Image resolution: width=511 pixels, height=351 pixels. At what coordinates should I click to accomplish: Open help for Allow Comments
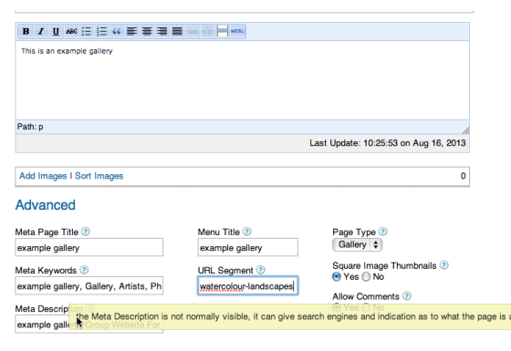pos(407,296)
